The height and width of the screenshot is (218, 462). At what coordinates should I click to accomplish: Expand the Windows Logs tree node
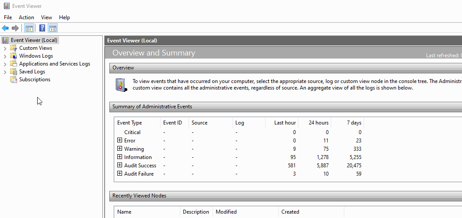pyautogui.click(x=5, y=56)
